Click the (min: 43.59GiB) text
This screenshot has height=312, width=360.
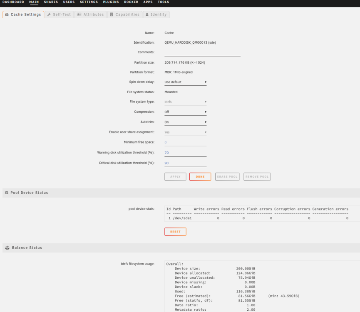tap(284, 296)
